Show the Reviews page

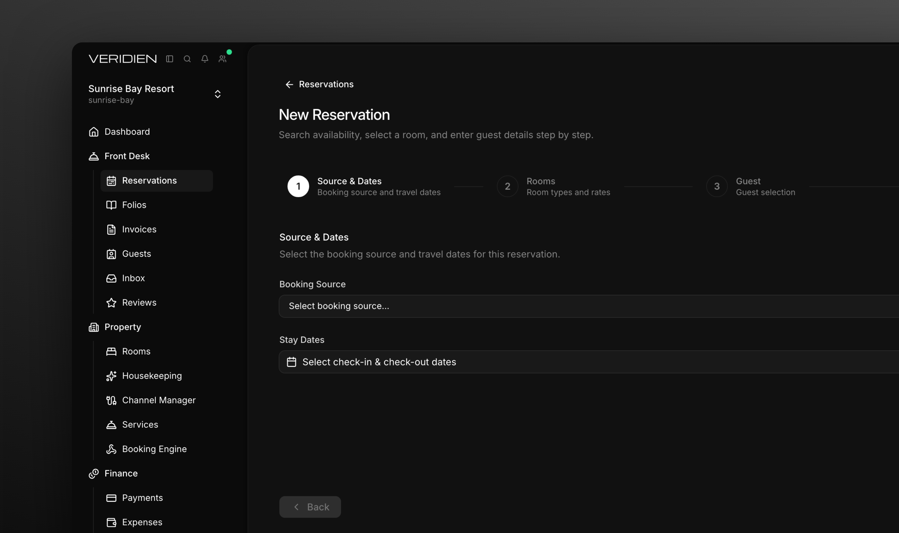point(139,303)
